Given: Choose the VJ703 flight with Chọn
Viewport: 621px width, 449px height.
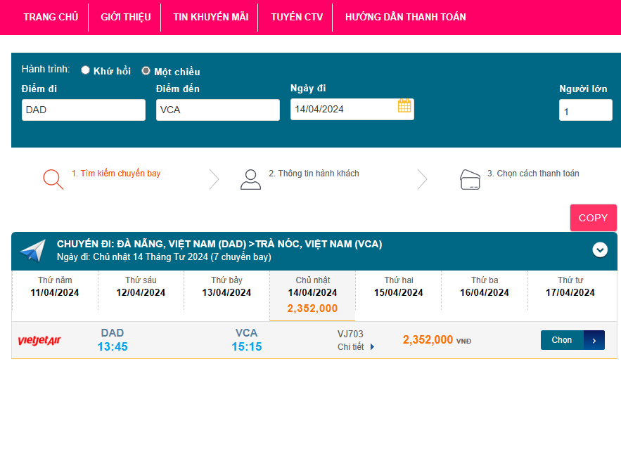Looking at the screenshot, I should pos(562,340).
